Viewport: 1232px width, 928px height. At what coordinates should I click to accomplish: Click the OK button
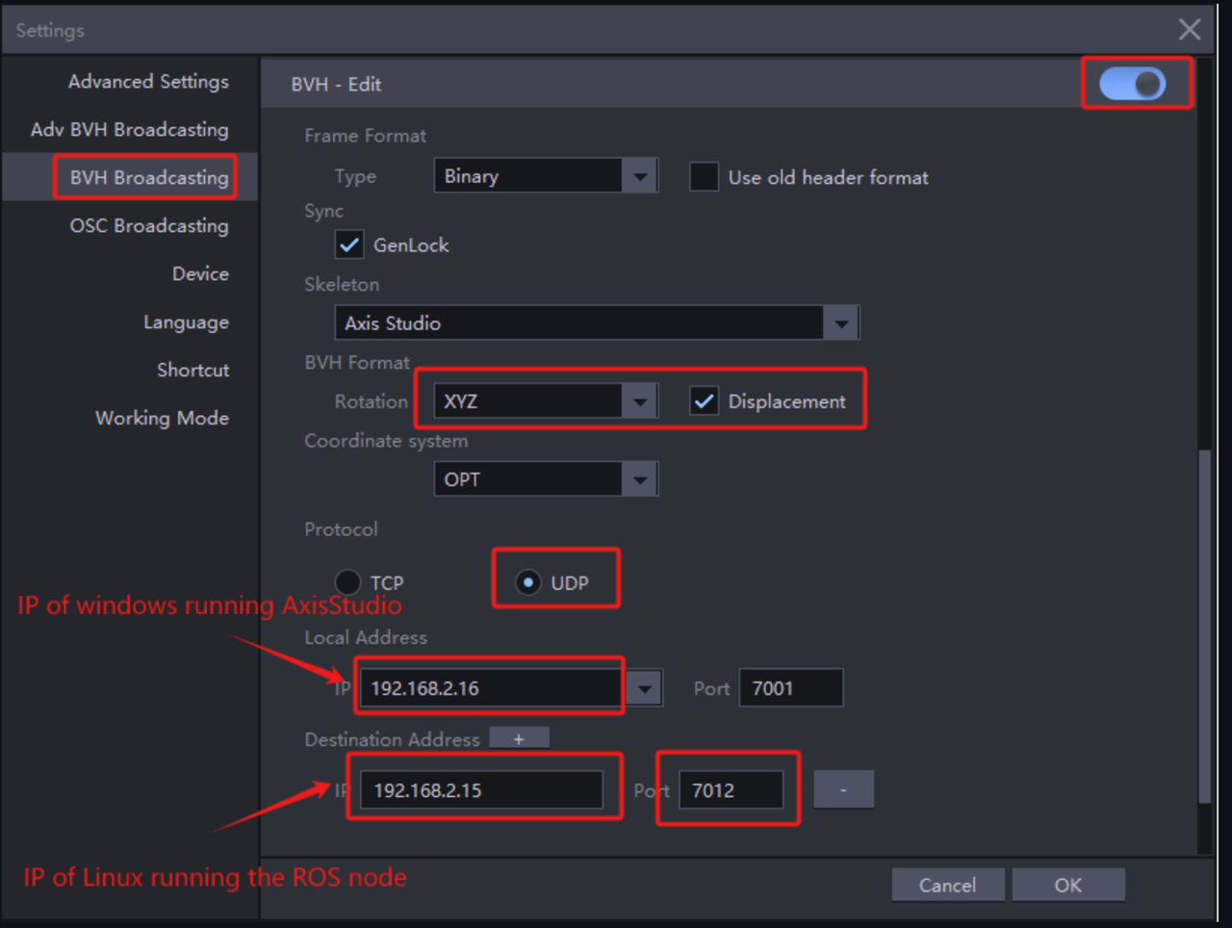1067,885
